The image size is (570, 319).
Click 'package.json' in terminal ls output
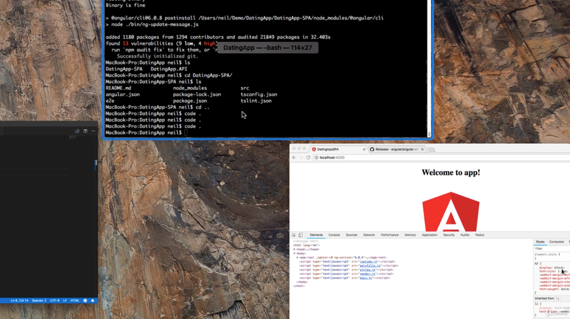click(x=190, y=101)
